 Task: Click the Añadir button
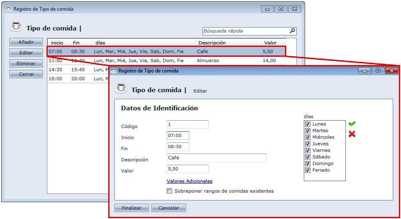pos(26,42)
